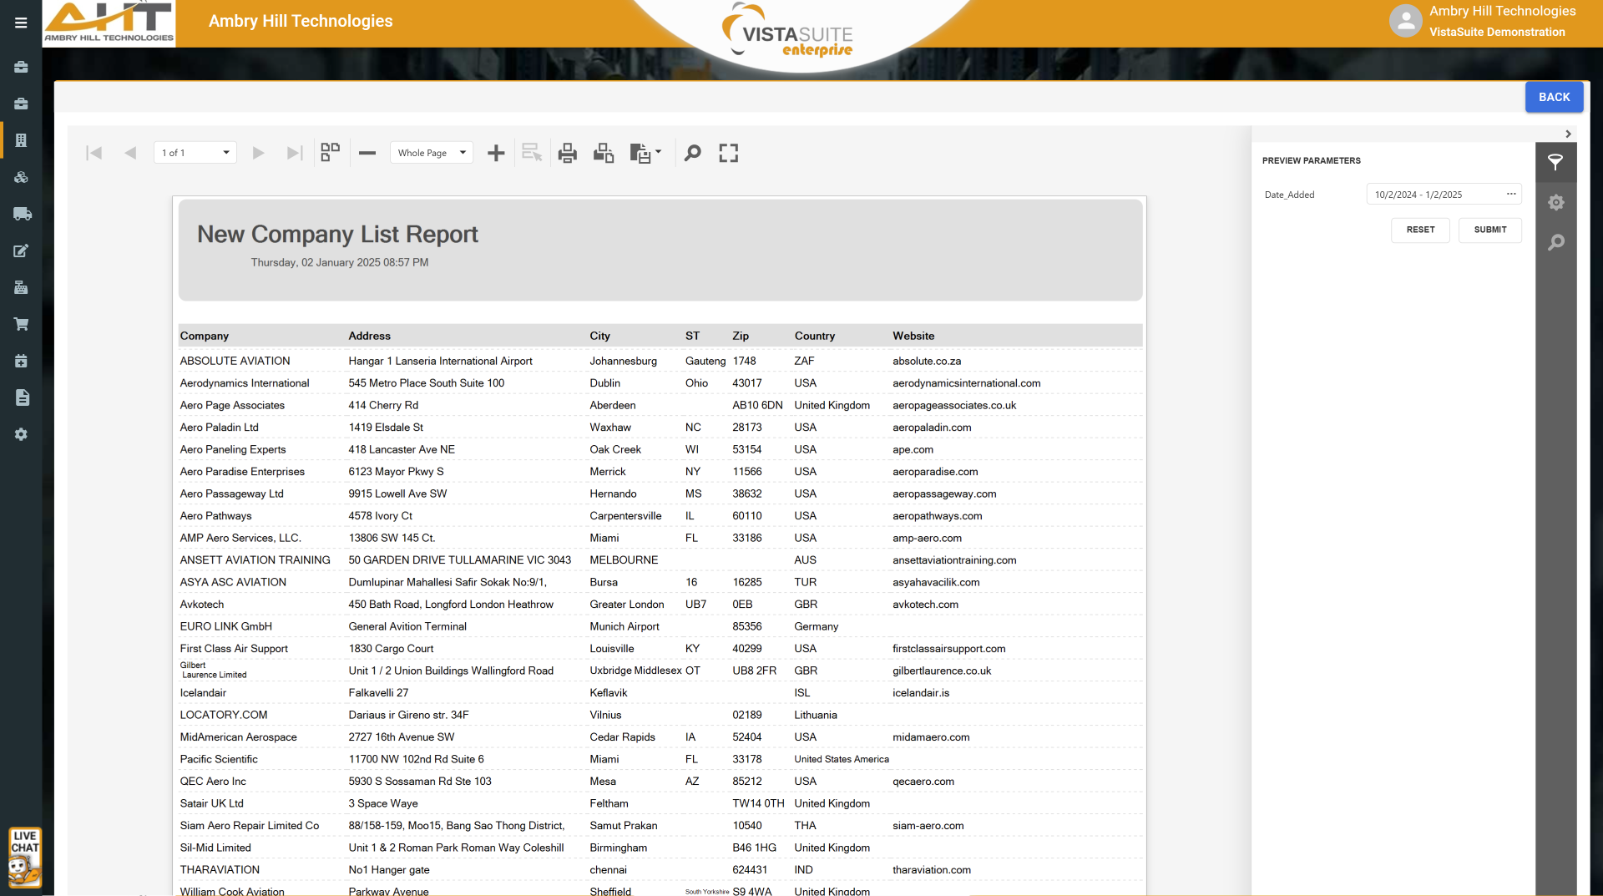Image resolution: width=1603 pixels, height=896 pixels.
Task: Switch to preview parameters filter tab
Action: (1555, 162)
